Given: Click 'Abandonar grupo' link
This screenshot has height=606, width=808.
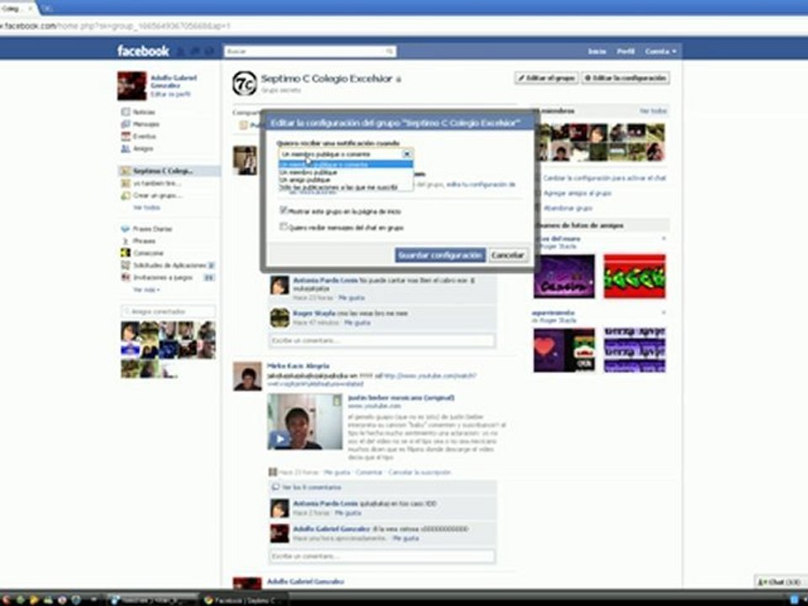Looking at the screenshot, I should (568, 208).
